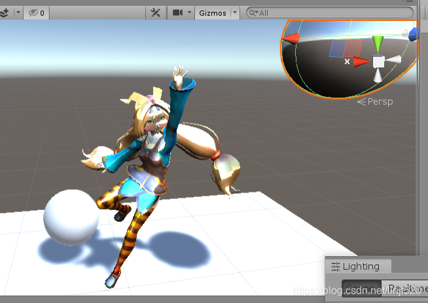Open the component editor tools icon

click(156, 12)
